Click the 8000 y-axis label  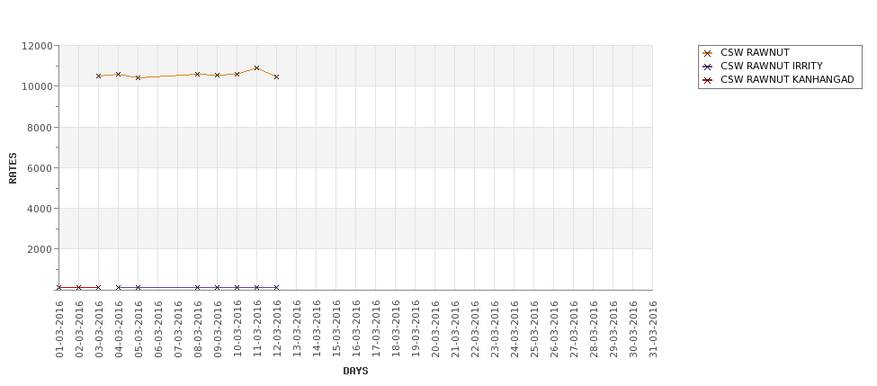point(40,127)
